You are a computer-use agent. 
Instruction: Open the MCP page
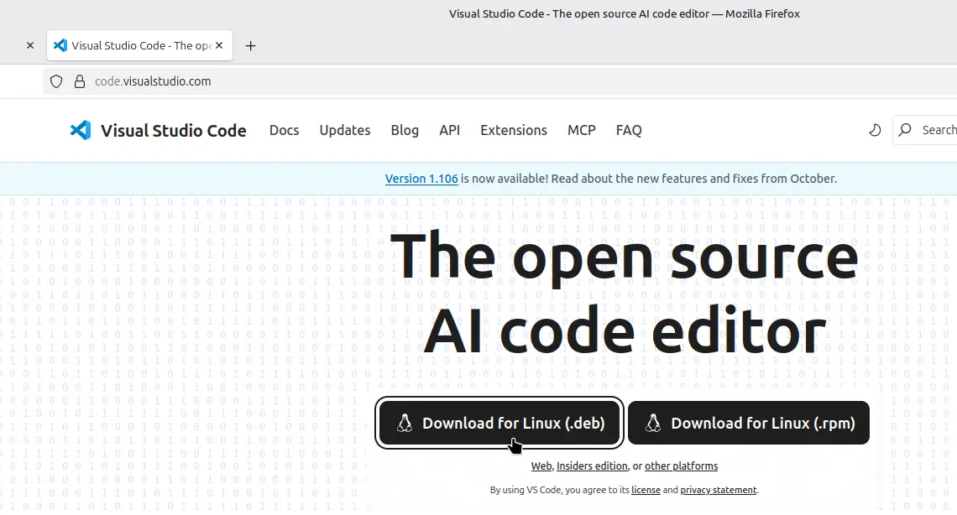point(581,130)
